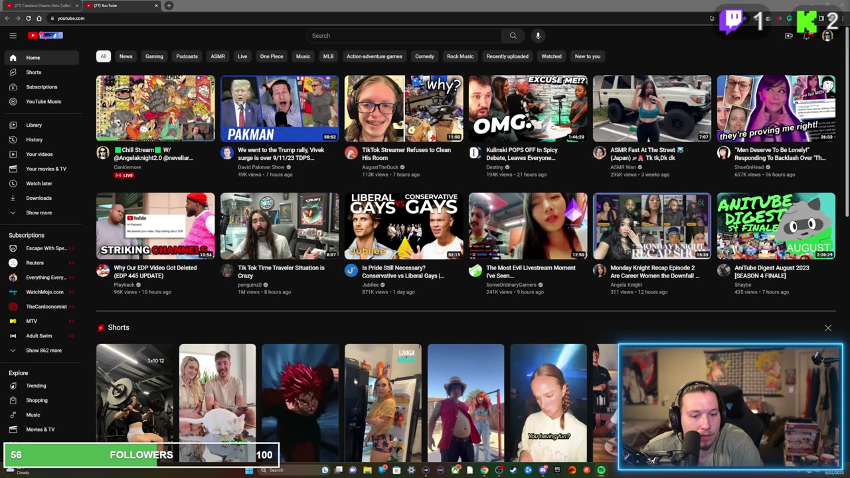Open 'The Most Evil Livestream Moment' video title
The width and height of the screenshot is (850, 478).
(531, 272)
